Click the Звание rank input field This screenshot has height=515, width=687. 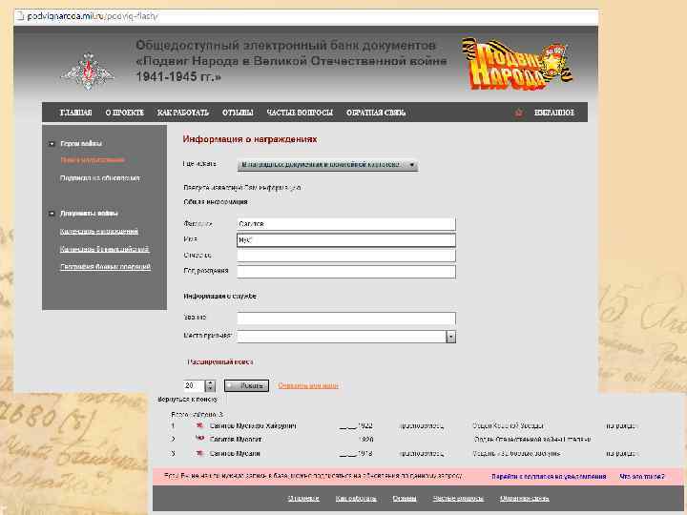pos(346,318)
